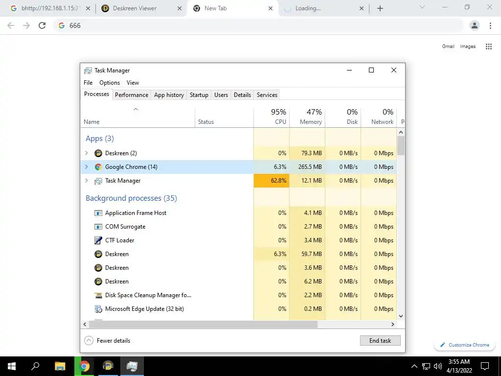Reload the page in Chrome
Image resolution: width=501 pixels, height=376 pixels.
(x=42, y=25)
